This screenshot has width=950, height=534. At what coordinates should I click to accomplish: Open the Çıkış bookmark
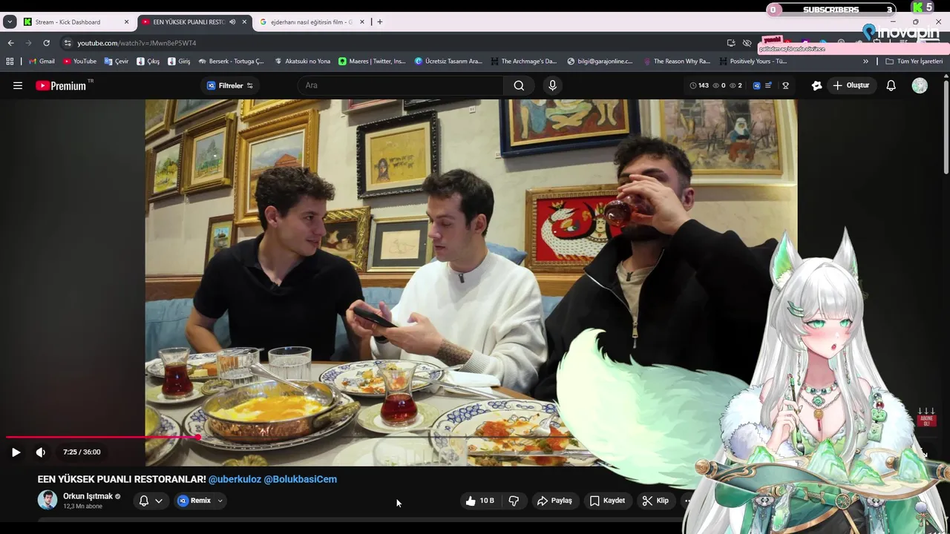(148, 62)
